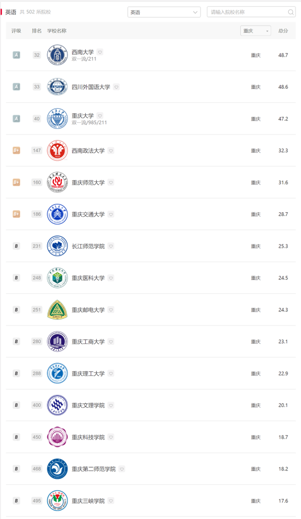Click the 重庆科技学院 purple emblem
This screenshot has height=519, width=301.
pos(57,437)
